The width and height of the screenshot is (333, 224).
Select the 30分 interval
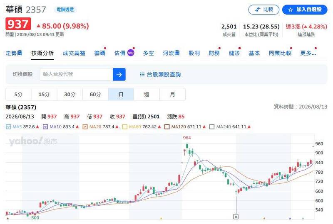70,94
